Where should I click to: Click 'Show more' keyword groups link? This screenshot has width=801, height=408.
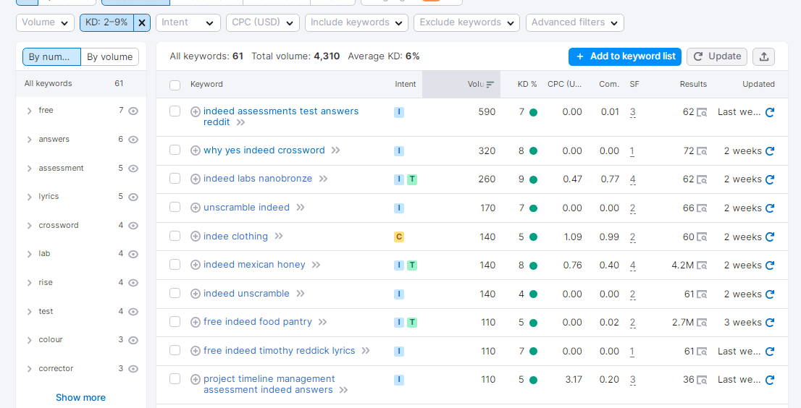click(x=80, y=397)
